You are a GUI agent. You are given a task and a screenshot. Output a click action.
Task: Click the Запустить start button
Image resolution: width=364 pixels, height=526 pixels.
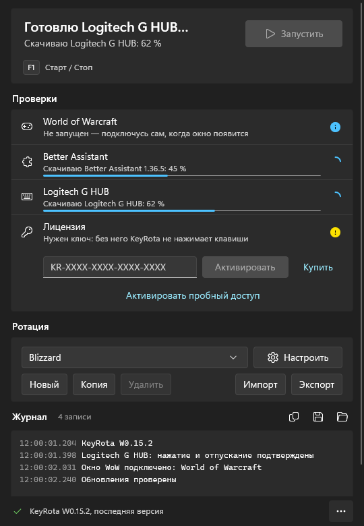coord(294,34)
